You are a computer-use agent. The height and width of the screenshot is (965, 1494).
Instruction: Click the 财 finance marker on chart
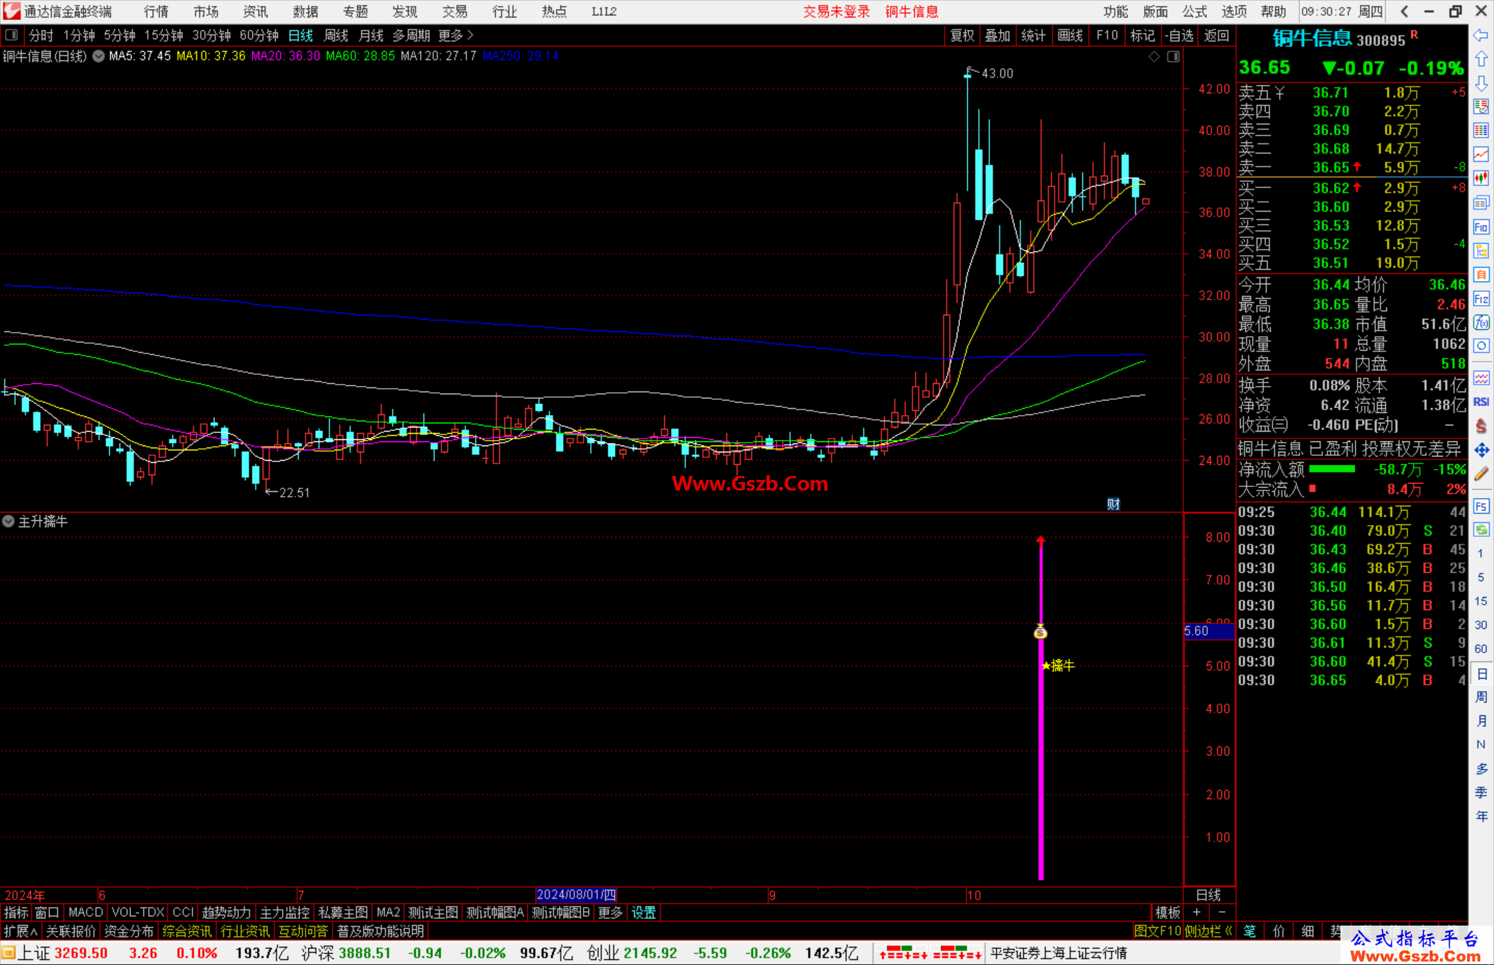click(1113, 504)
